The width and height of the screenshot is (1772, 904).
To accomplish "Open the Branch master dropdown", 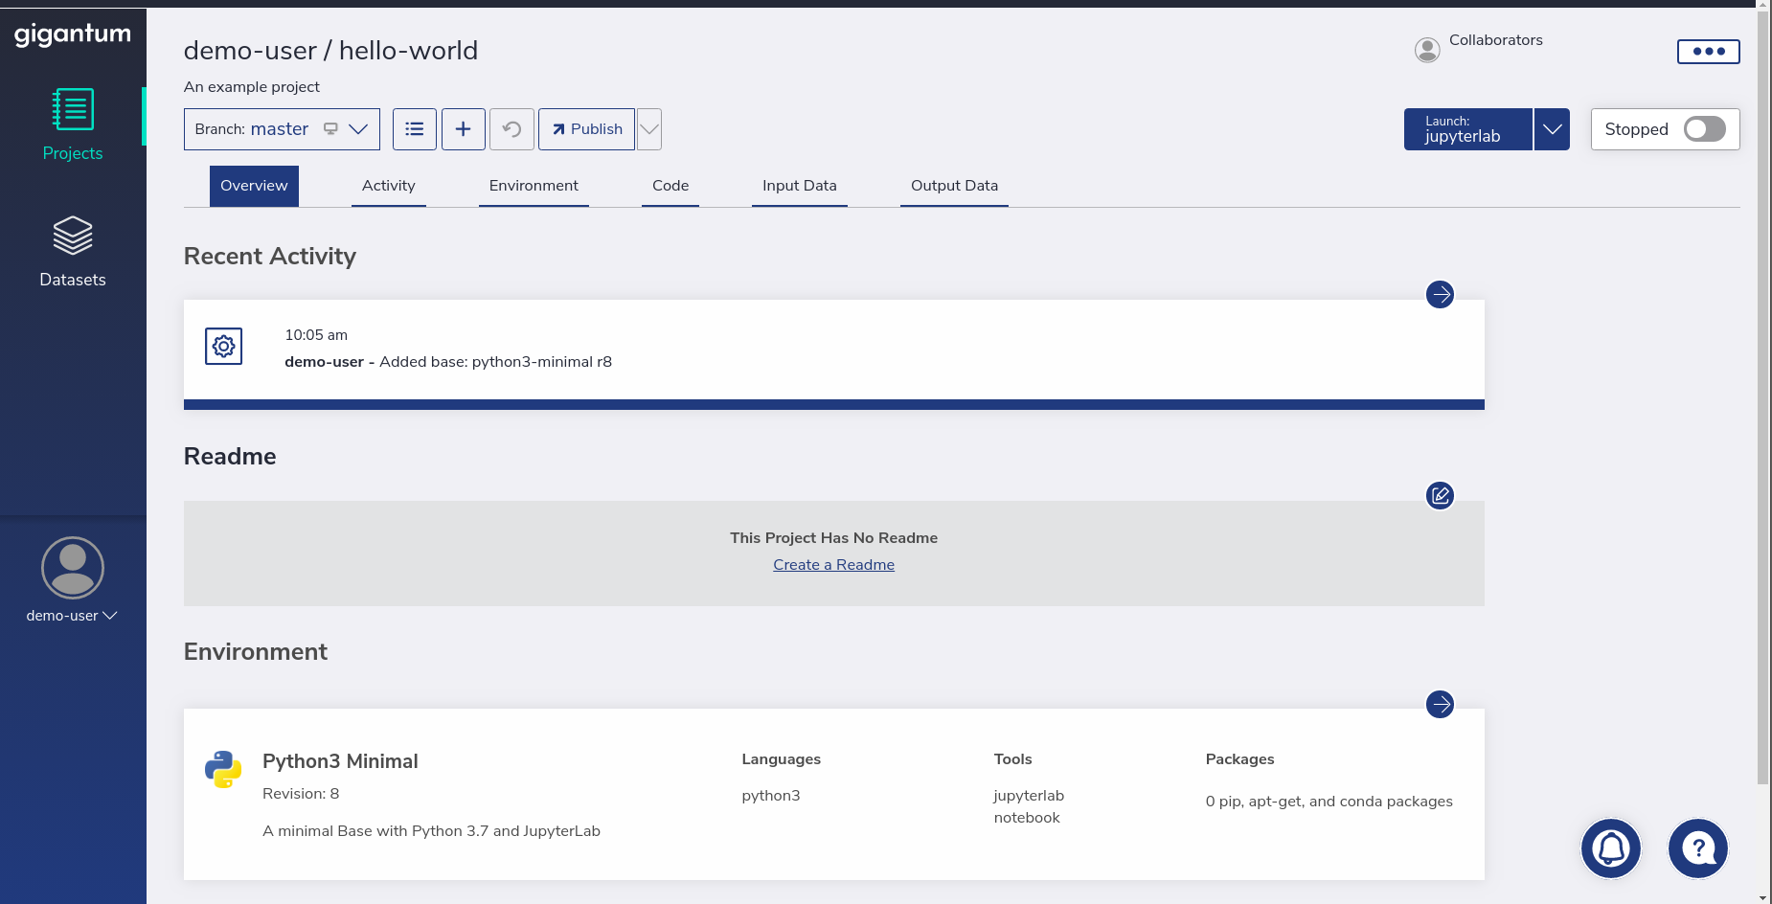I will pyautogui.click(x=282, y=129).
